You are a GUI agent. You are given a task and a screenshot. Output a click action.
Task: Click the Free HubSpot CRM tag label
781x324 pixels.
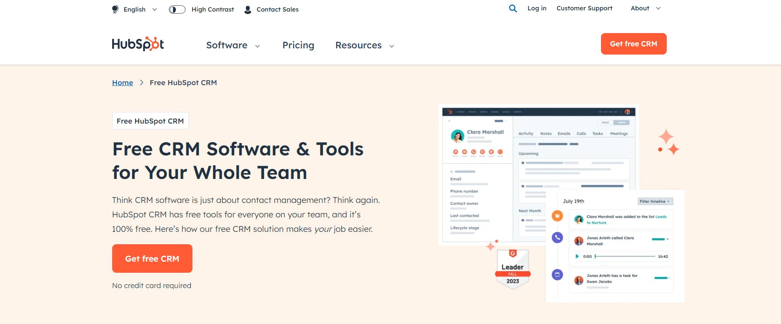(150, 121)
